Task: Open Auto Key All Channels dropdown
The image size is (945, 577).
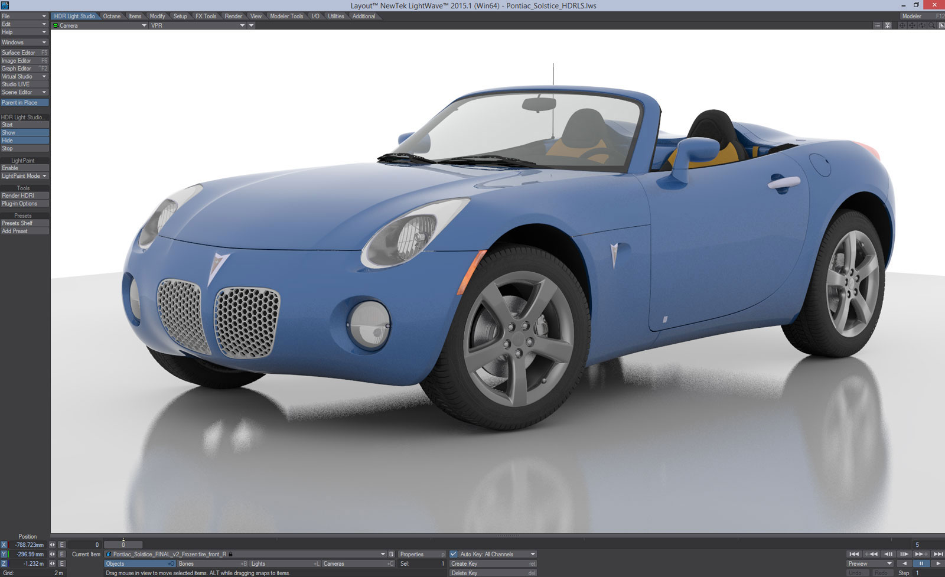Action: (497, 554)
